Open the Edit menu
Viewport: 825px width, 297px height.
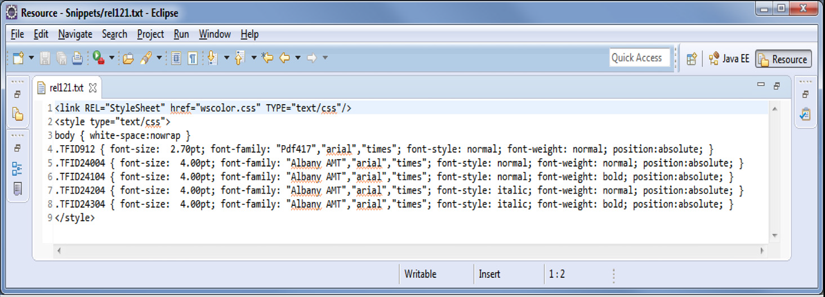[41, 34]
